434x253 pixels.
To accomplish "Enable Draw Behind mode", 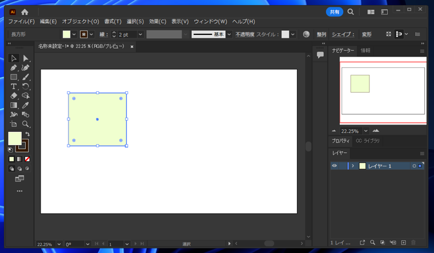I will pos(19,168).
